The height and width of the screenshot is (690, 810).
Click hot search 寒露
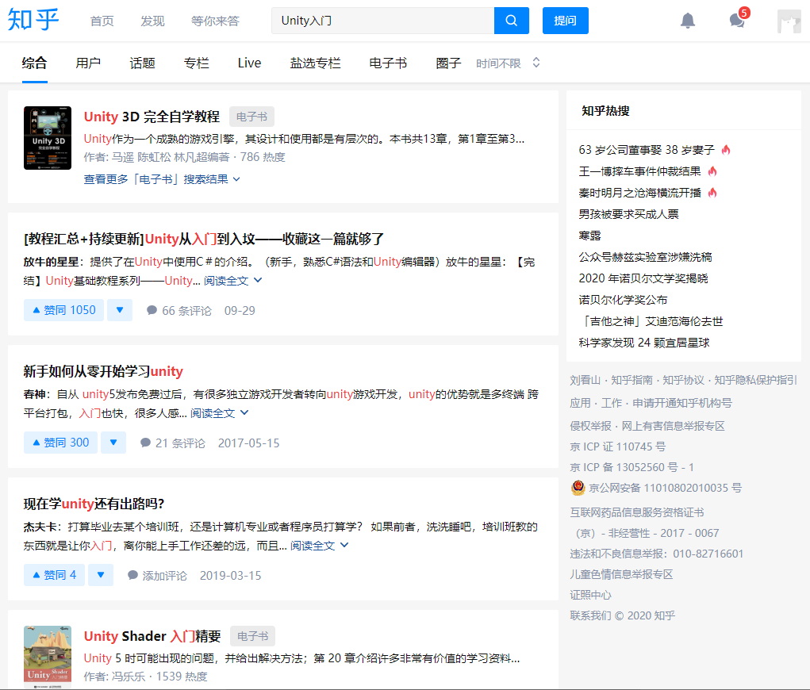tap(589, 236)
